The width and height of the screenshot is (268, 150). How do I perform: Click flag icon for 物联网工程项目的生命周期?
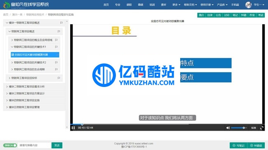click(56, 69)
